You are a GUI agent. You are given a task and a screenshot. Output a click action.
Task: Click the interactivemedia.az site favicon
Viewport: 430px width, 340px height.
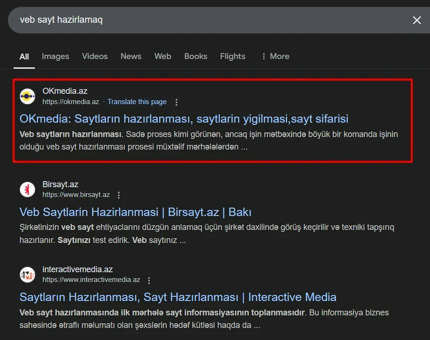27,275
